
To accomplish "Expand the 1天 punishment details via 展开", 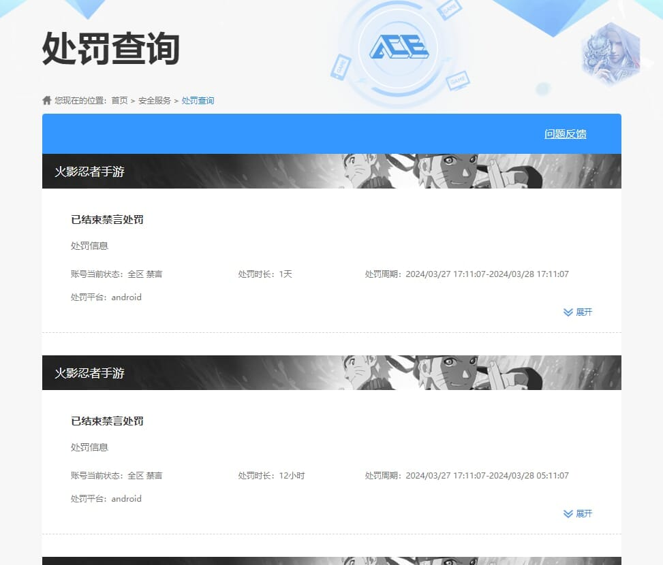I will coord(578,312).
